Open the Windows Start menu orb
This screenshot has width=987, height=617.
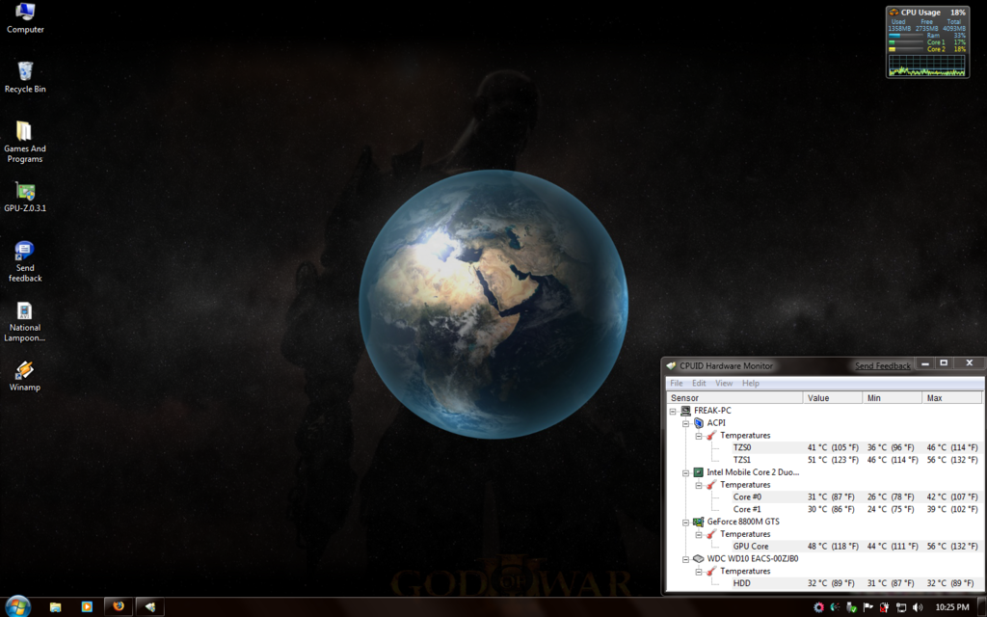tap(17, 606)
